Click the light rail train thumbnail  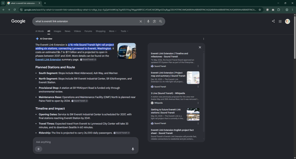[127, 51]
